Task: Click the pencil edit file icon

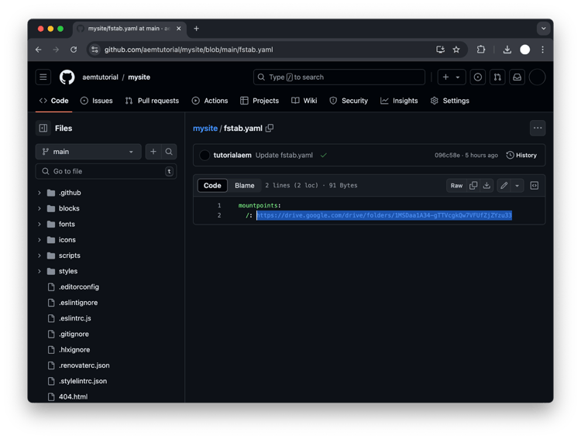Action: (x=504, y=186)
